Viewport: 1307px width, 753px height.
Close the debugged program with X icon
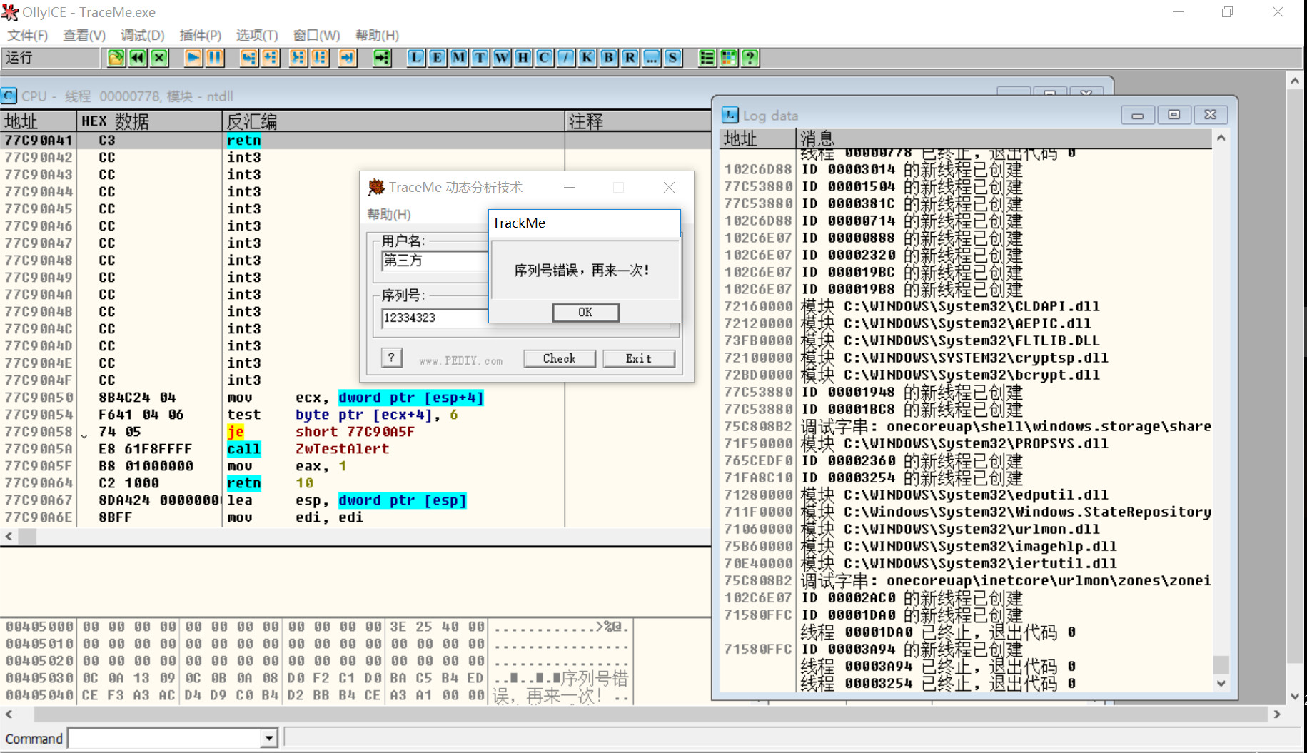159,58
